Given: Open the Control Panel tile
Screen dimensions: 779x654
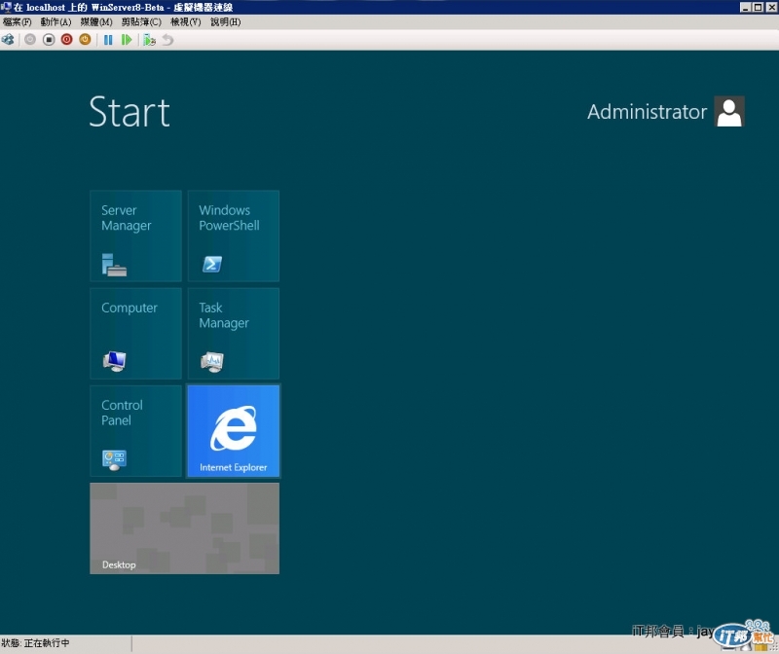Looking at the screenshot, I should (x=135, y=431).
